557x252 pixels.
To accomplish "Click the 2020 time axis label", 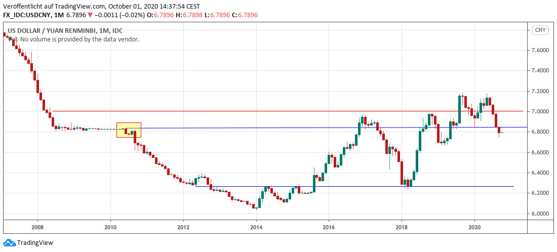I will (x=475, y=227).
